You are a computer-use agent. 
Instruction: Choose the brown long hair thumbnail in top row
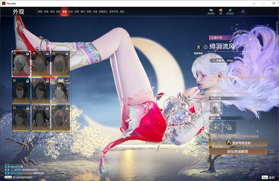coord(41,64)
